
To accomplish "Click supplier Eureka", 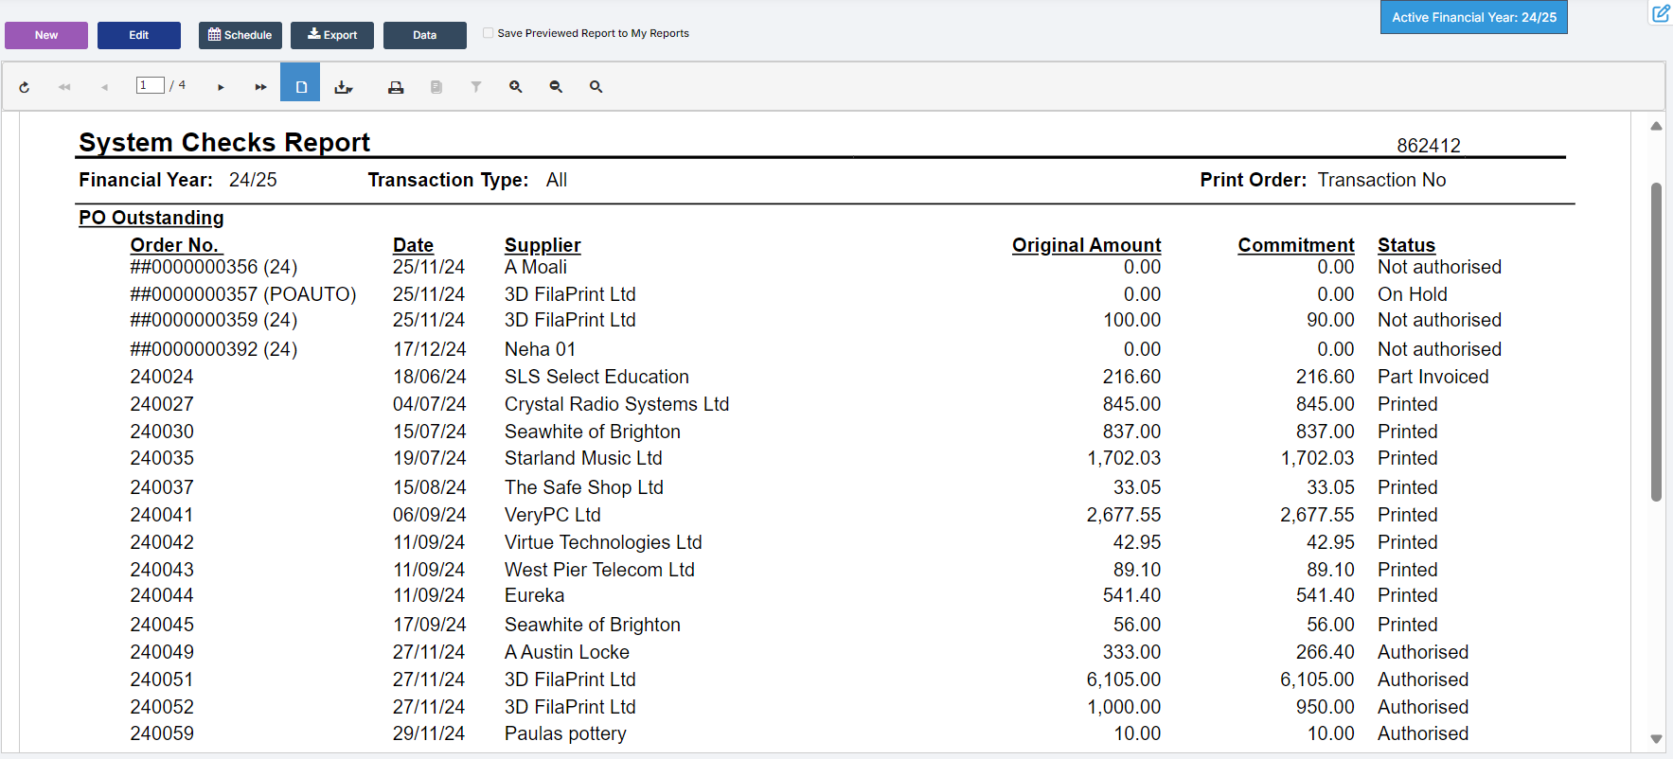I will 534,595.
